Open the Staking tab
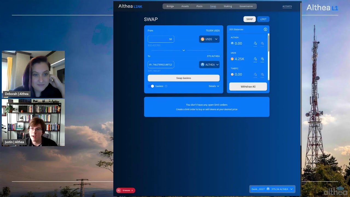The image size is (350, 197). pyautogui.click(x=228, y=6)
